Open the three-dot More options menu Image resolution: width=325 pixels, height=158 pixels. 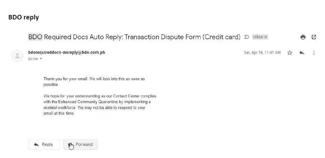pos(314,53)
